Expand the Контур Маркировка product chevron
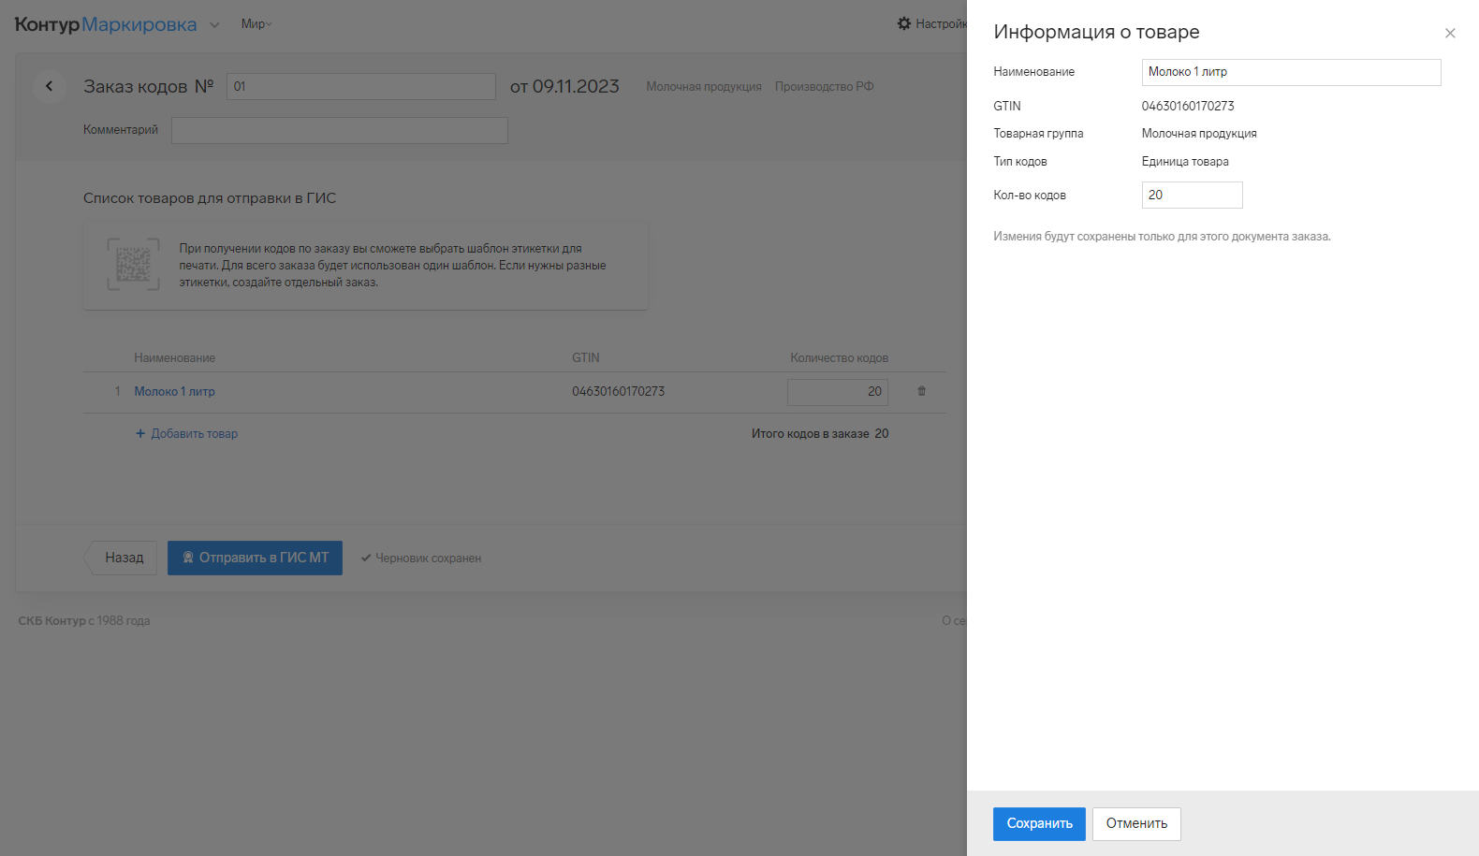This screenshot has width=1479, height=856. [214, 25]
